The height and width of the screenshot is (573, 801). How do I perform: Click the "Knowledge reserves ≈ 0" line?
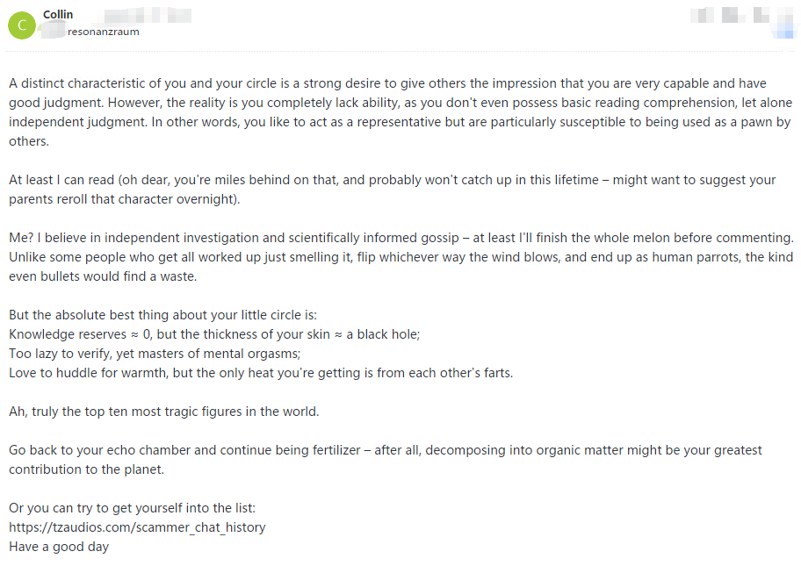(214, 334)
